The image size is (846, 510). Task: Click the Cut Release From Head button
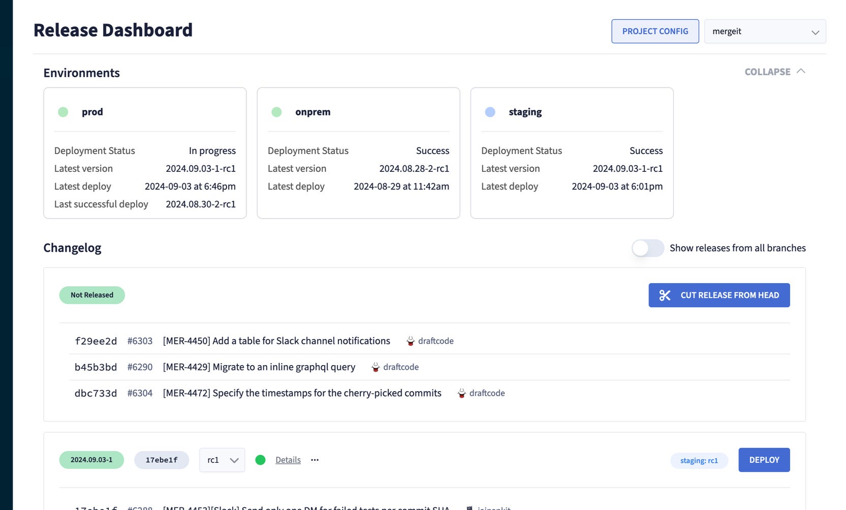point(718,295)
